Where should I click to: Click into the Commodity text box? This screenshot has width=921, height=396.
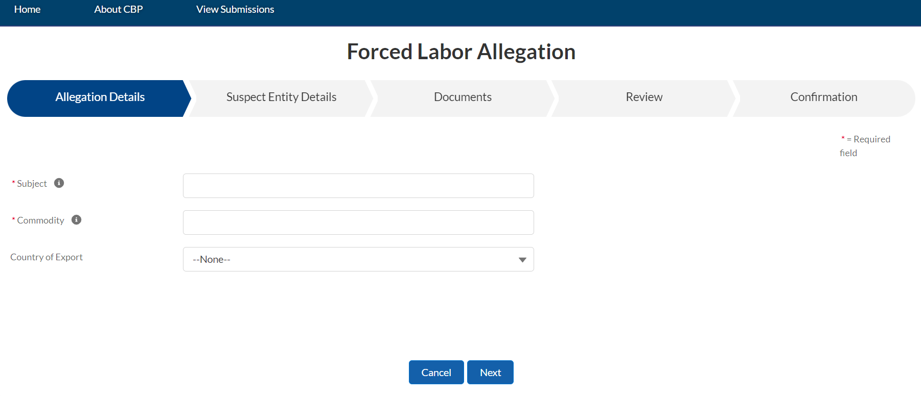358,222
